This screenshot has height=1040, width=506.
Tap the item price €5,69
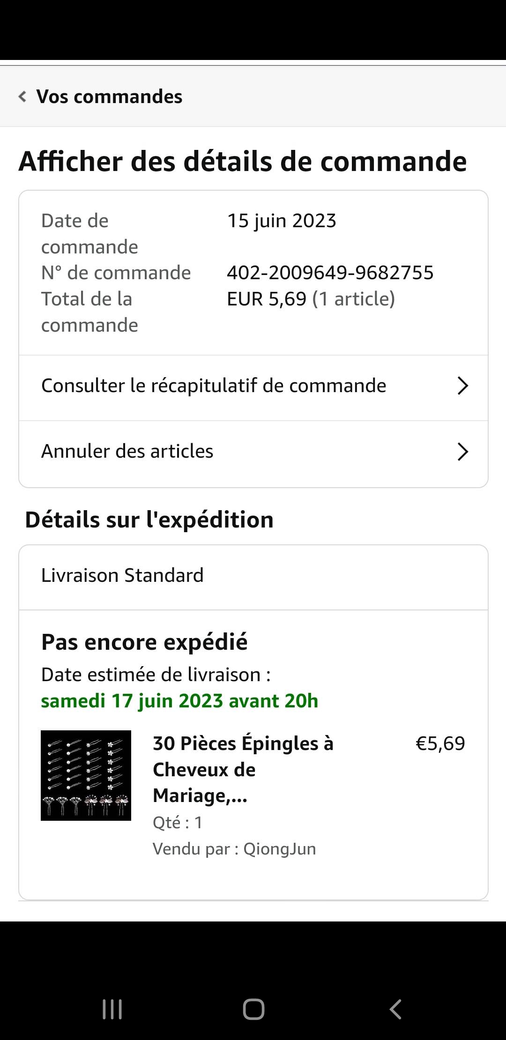pos(440,743)
